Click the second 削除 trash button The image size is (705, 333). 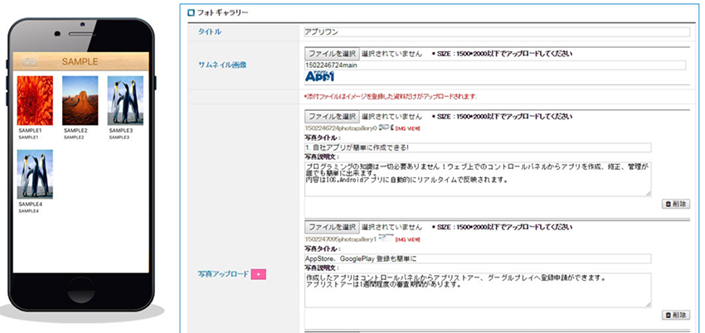click(x=676, y=315)
